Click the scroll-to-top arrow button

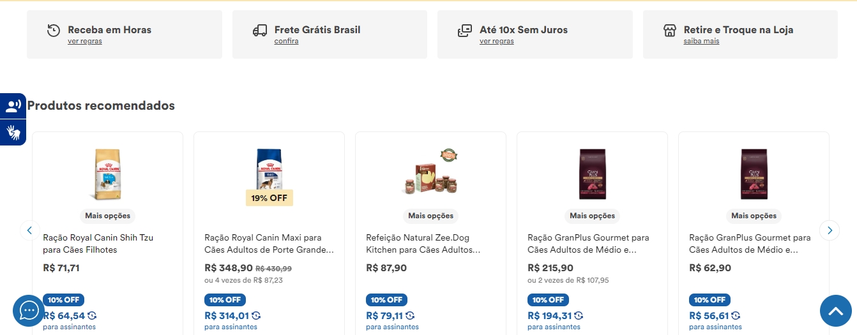[836, 311]
